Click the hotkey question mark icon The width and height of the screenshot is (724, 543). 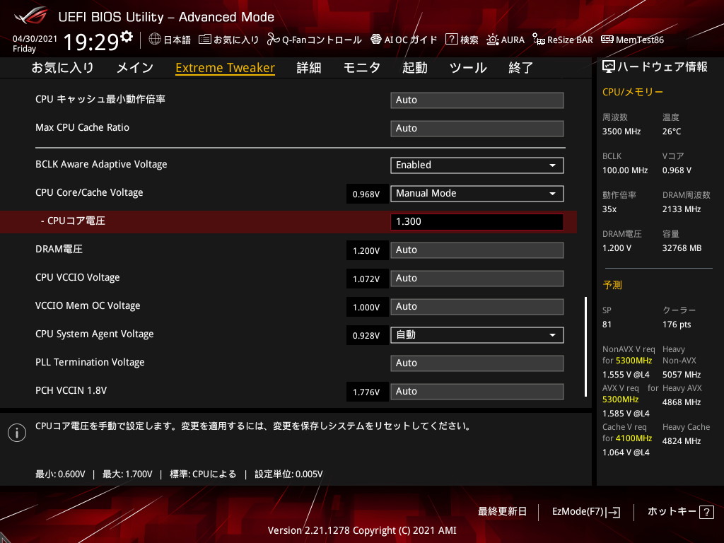click(706, 512)
